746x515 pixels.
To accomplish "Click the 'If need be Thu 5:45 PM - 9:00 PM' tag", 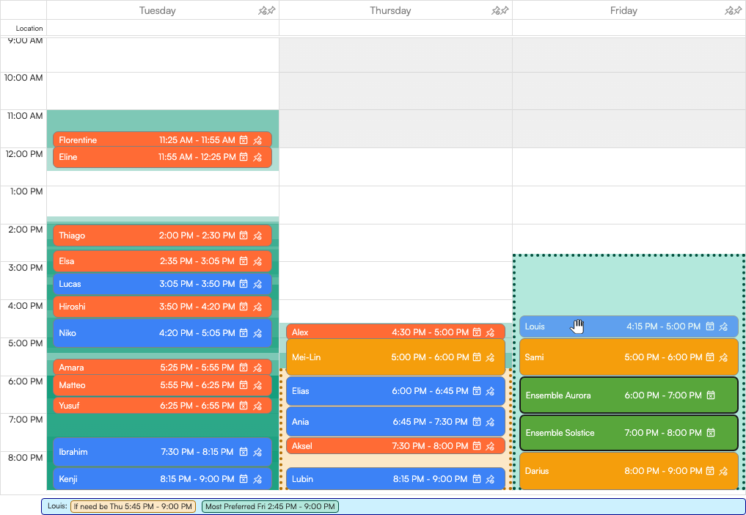I will click(134, 506).
